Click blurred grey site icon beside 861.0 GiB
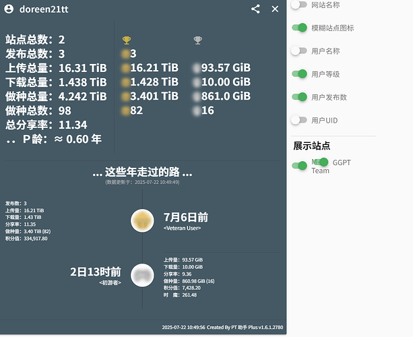 point(197,96)
